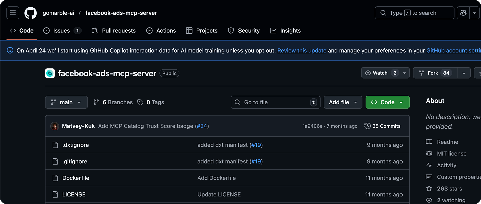Open facebook-ads-mcp-server breadcrumb link
Viewport: 481px width, 204px height.
point(121,13)
